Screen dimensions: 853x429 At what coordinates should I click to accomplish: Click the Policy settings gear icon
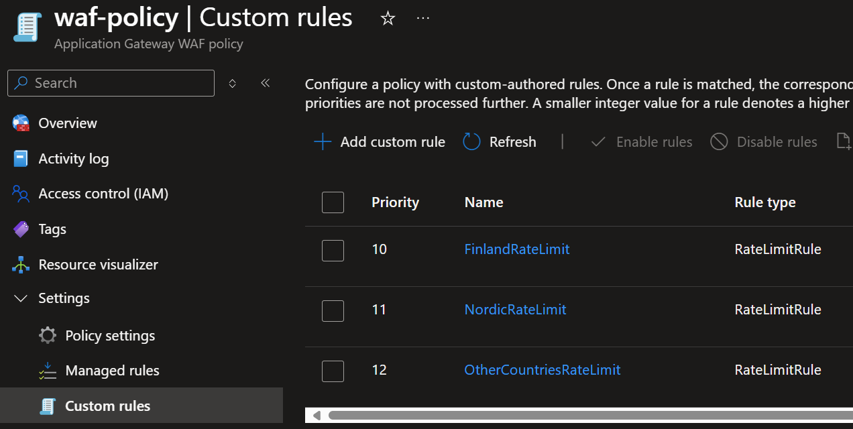point(48,335)
